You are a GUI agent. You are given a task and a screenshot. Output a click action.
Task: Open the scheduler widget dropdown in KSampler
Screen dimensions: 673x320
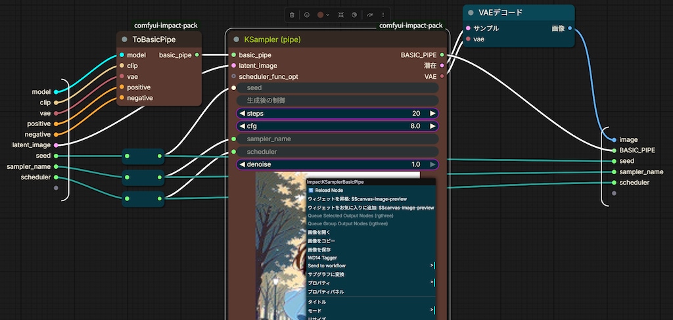click(x=337, y=152)
